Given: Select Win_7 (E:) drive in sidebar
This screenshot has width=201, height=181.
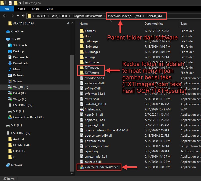Looking at the screenshot, I should click(19, 99).
